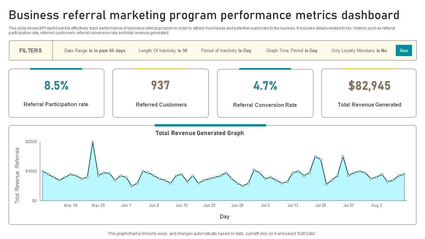Open the Period of Inactivity filter
This screenshot has height=239, width=425.
tap(226, 51)
